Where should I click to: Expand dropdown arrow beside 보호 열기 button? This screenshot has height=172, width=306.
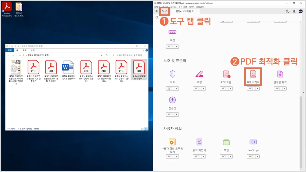coord(177,88)
